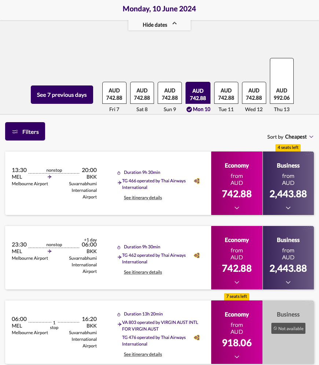This screenshot has height=365, width=319.
Task: Click the Not available Business fare label
Action: click(x=288, y=328)
